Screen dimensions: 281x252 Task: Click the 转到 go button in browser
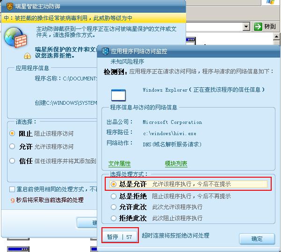(265, 27)
